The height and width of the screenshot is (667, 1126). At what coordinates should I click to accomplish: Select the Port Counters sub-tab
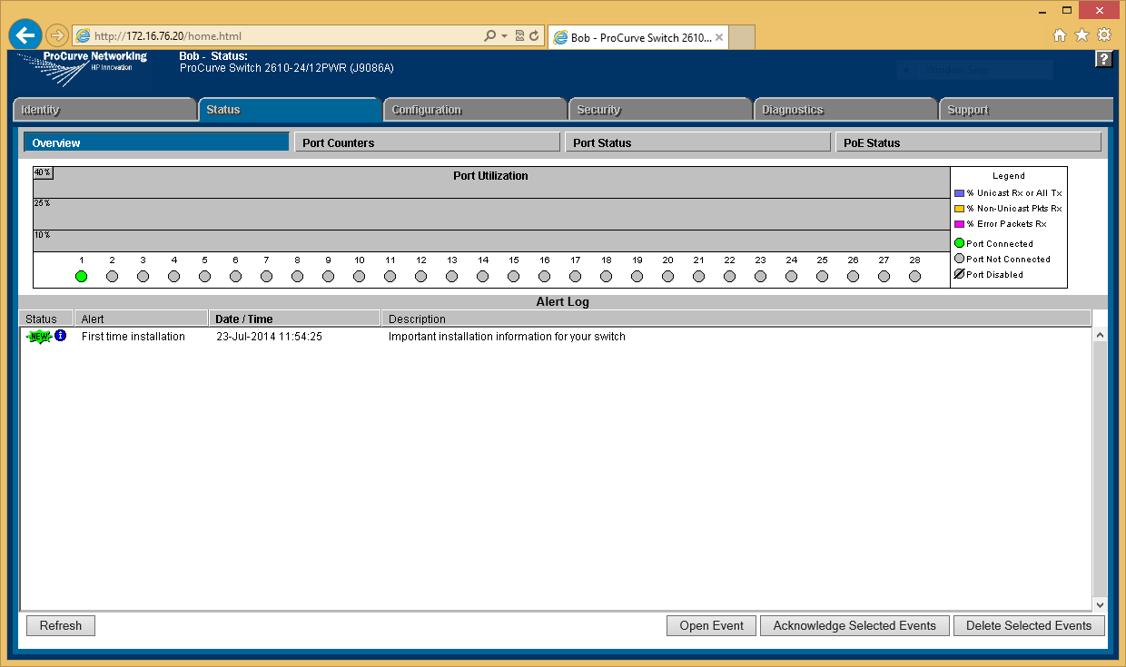[x=427, y=142]
